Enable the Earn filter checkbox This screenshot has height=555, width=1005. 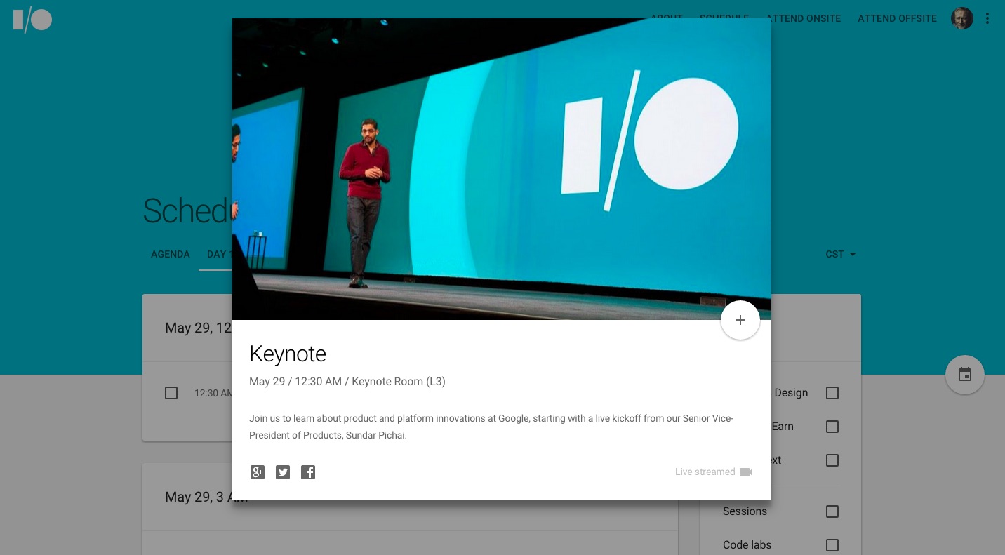[x=832, y=427]
